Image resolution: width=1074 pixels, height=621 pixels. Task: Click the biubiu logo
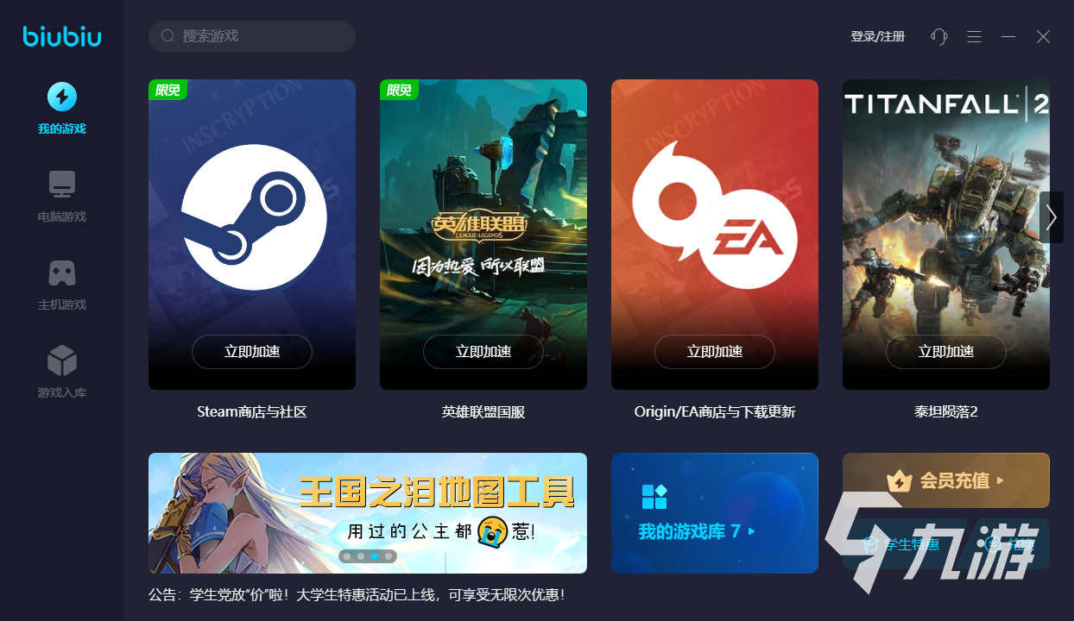click(x=62, y=36)
